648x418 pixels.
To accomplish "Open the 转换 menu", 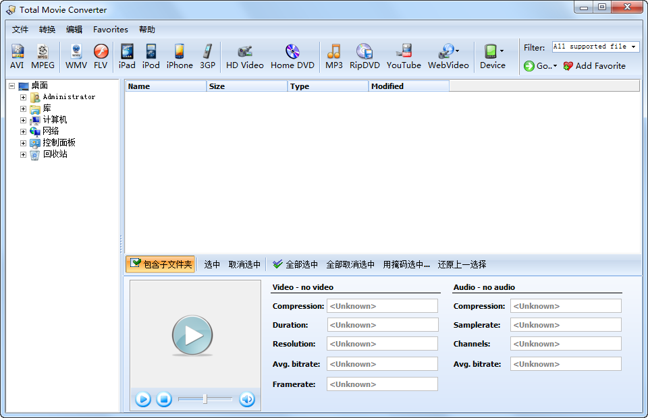I will pyautogui.click(x=47, y=30).
